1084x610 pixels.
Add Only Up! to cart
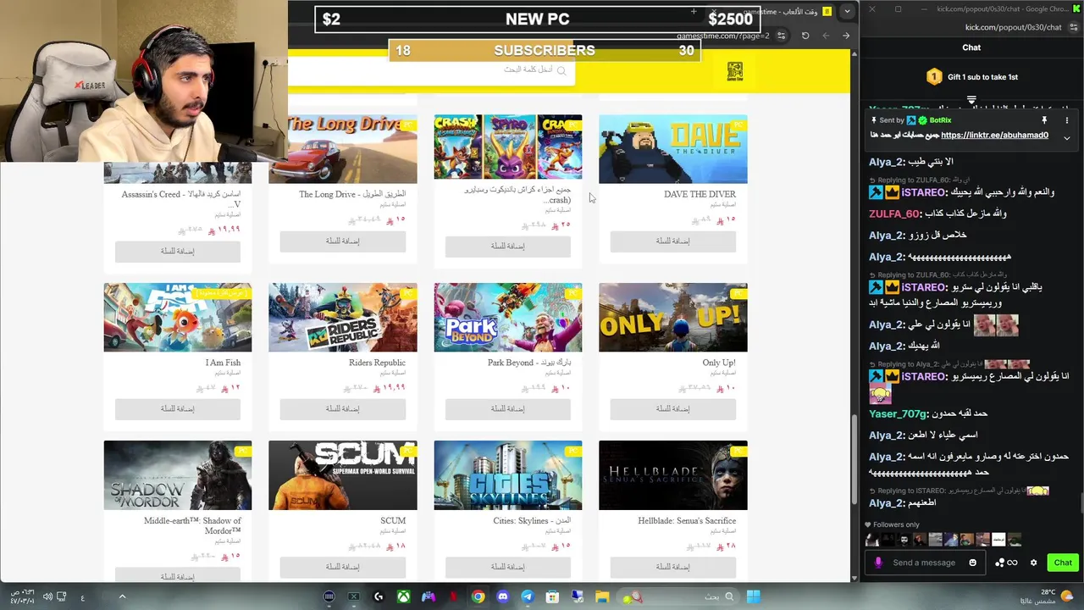[672, 408]
